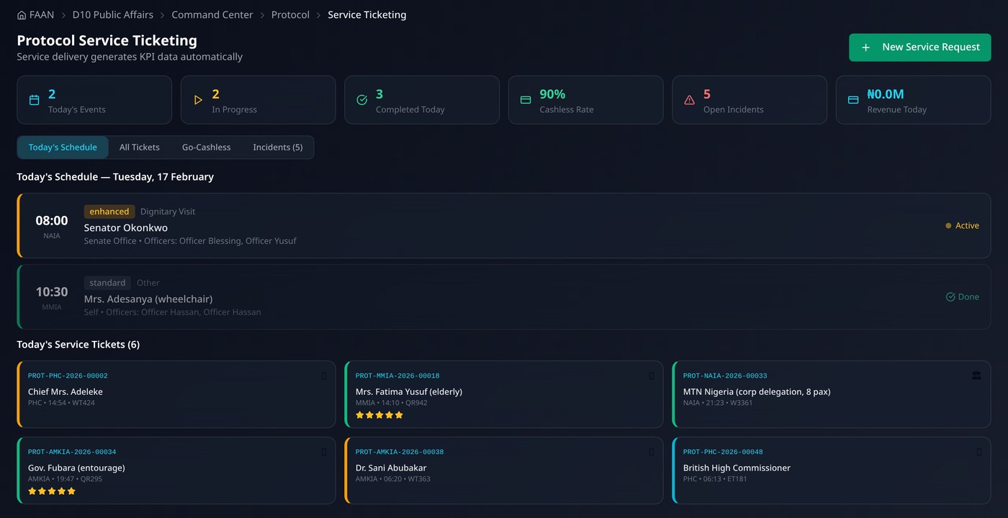The width and height of the screenshot is (1008, 518).
Task: Open the Senator Okonkwo schedule entry
Action: click(x=504, y=225)
